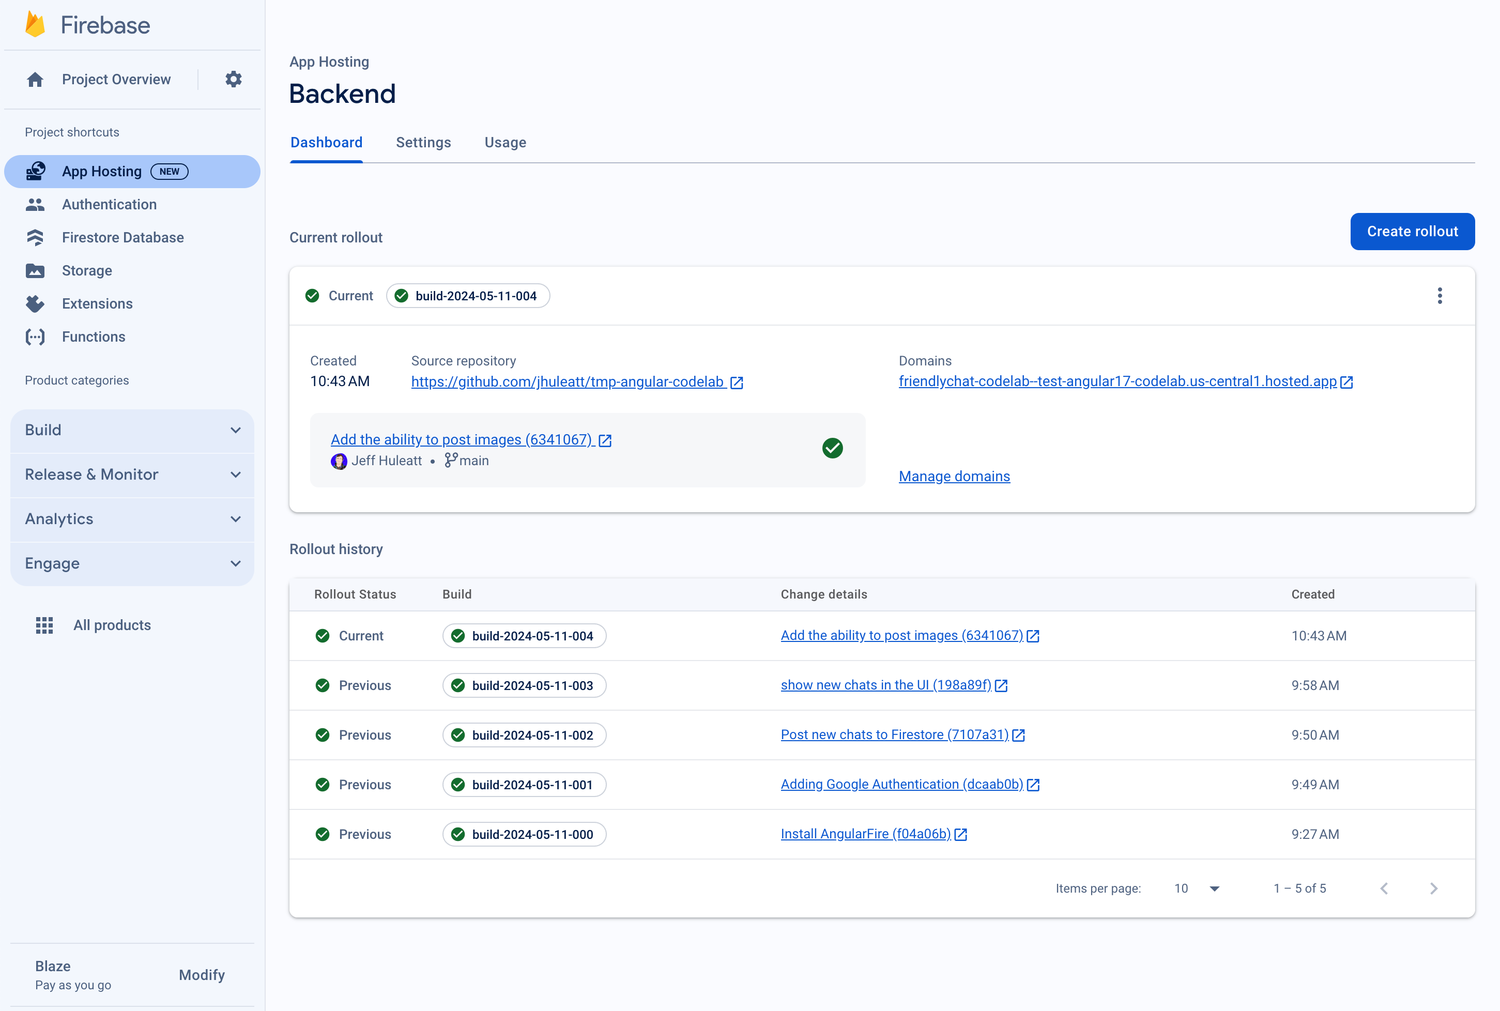Viewport: 1500px width, 1011px height.
Task: Switch to the Settings tab
Action: click(x=423, y=142)
